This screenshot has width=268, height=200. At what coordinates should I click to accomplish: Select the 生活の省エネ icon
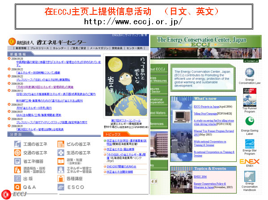(61, 152)
